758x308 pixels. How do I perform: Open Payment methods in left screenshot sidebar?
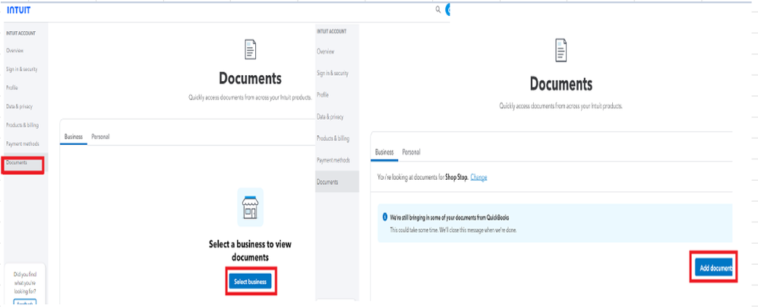pyautogui.click(x=23, y=144)
